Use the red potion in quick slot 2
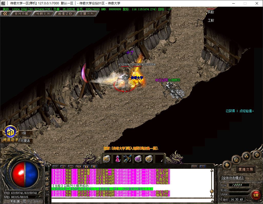 click(118, 159)
